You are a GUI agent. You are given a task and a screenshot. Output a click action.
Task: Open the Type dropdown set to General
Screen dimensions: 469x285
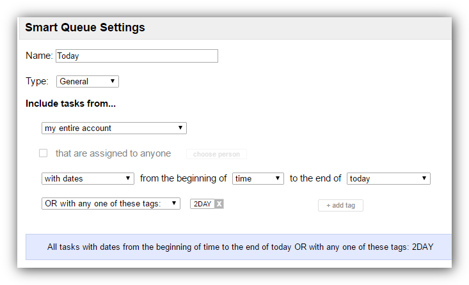coord(88,82)
